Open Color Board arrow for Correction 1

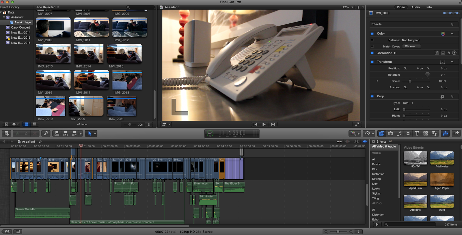[454, 53]
